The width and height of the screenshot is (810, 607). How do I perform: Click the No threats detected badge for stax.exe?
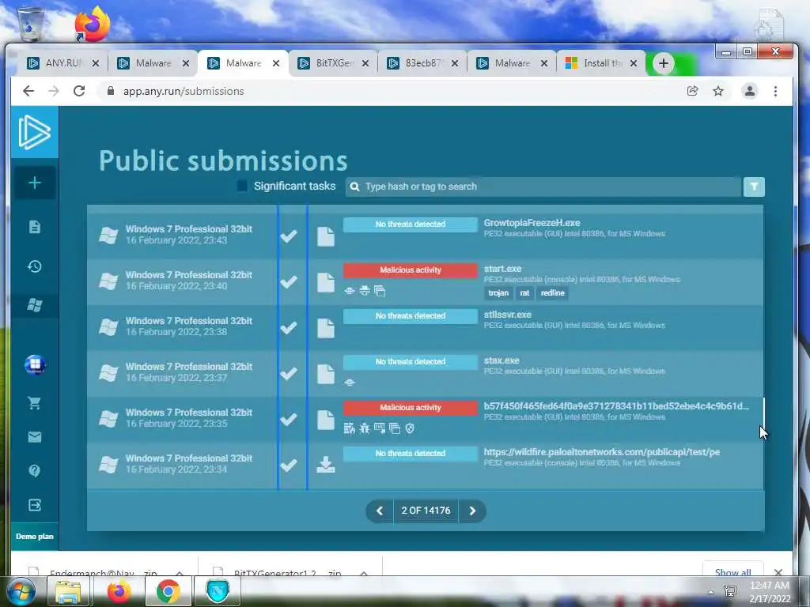pos(411,362)
